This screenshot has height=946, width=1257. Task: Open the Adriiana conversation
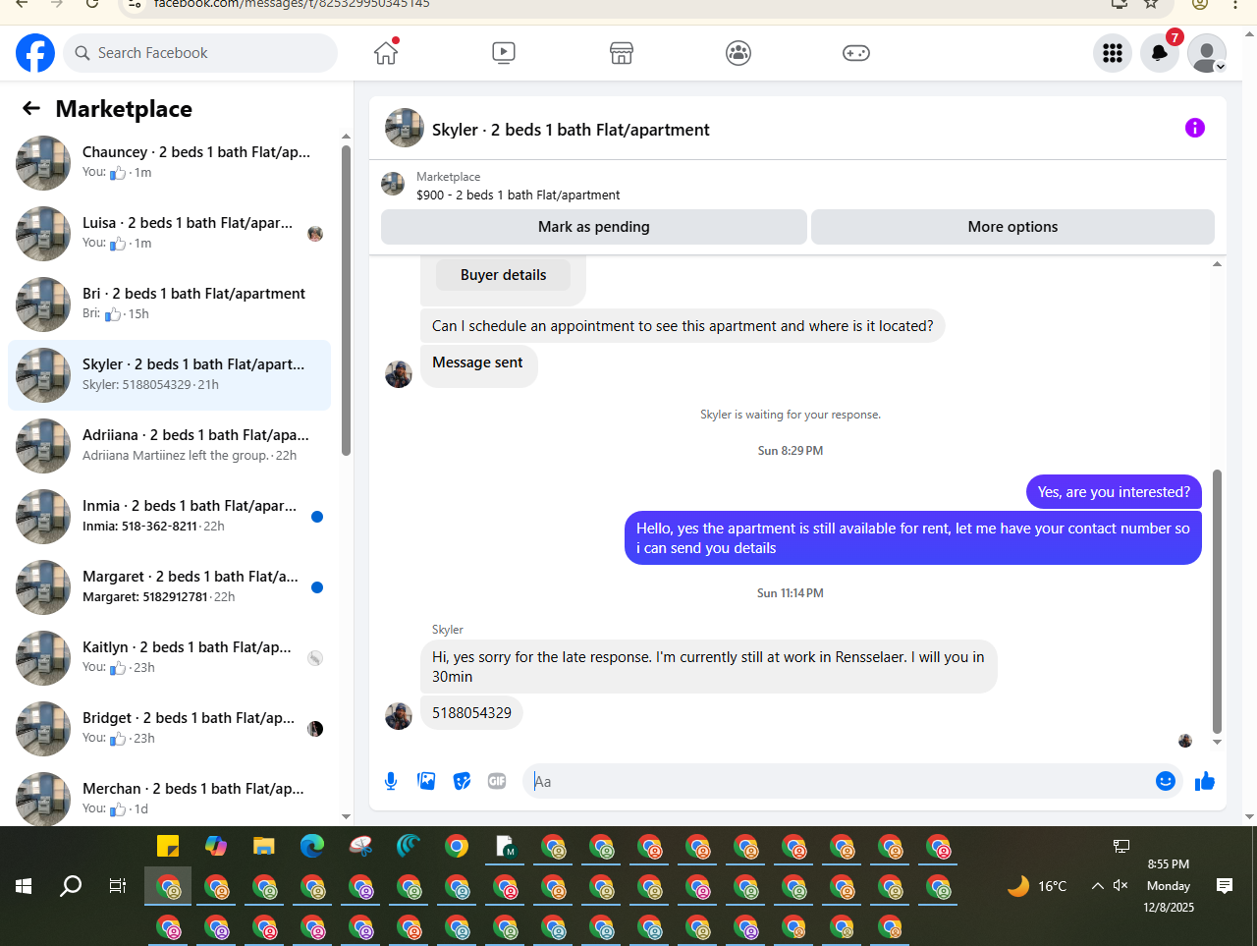[x=169, y=446]
